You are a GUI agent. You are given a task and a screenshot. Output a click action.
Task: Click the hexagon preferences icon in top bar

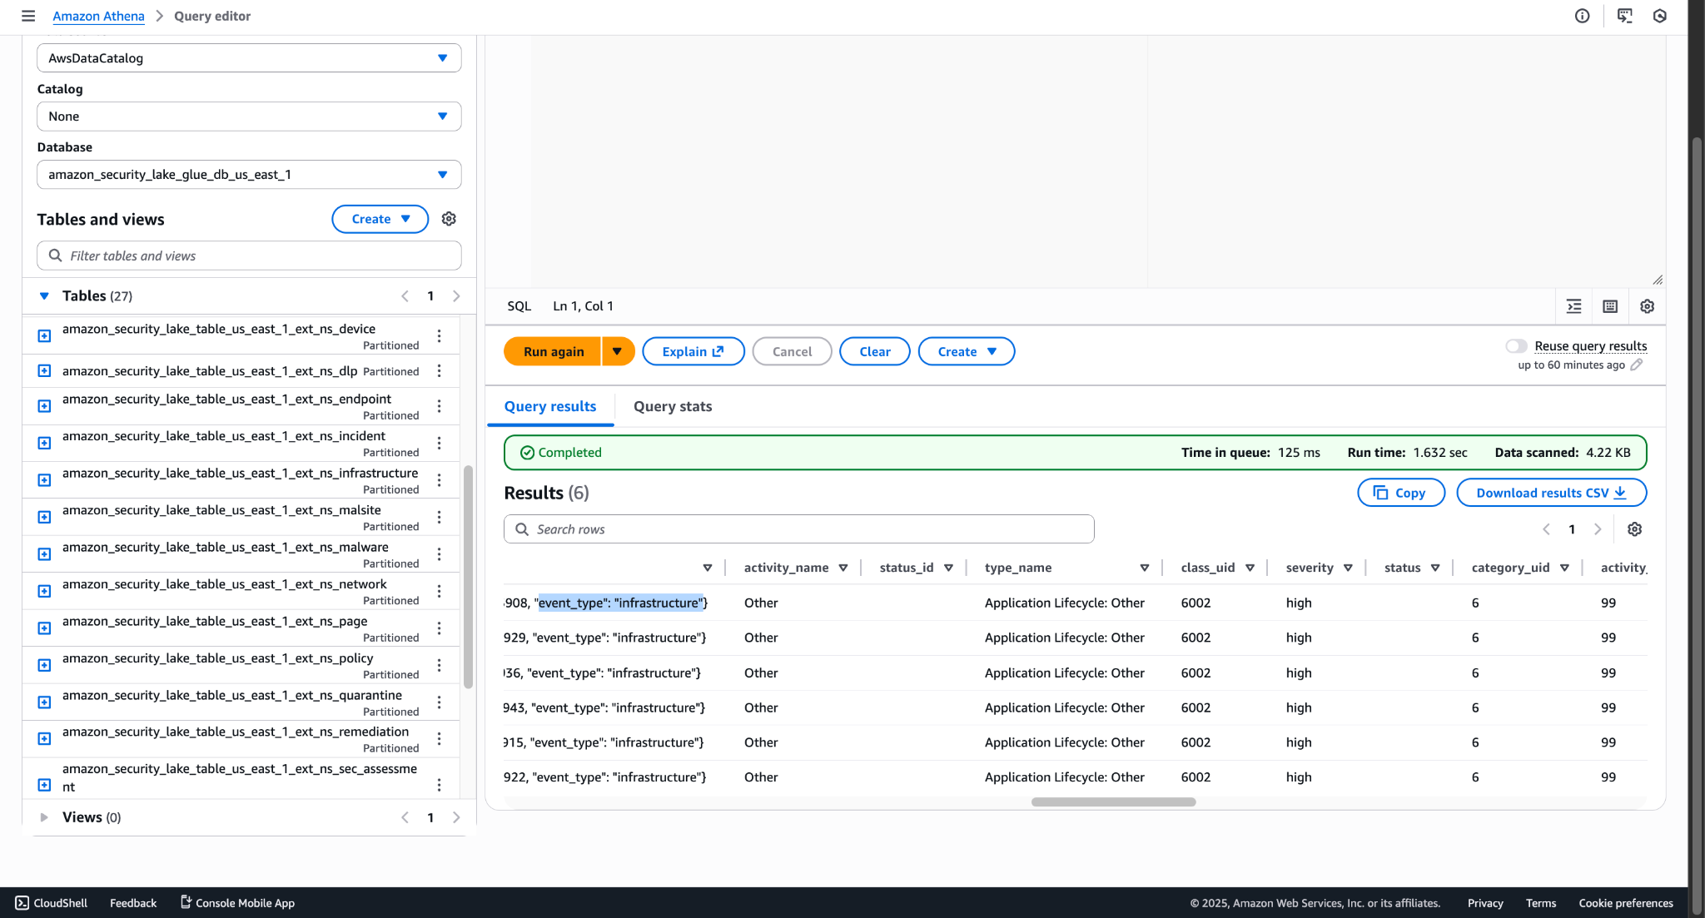[x=1659, y=16]
